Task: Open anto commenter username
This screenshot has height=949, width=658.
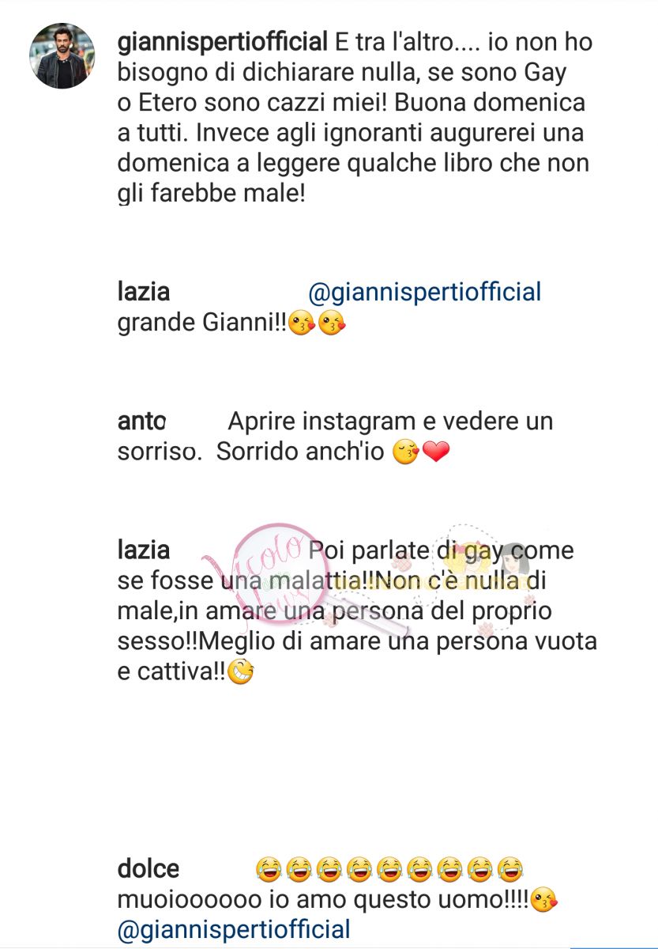Action: 141,422
